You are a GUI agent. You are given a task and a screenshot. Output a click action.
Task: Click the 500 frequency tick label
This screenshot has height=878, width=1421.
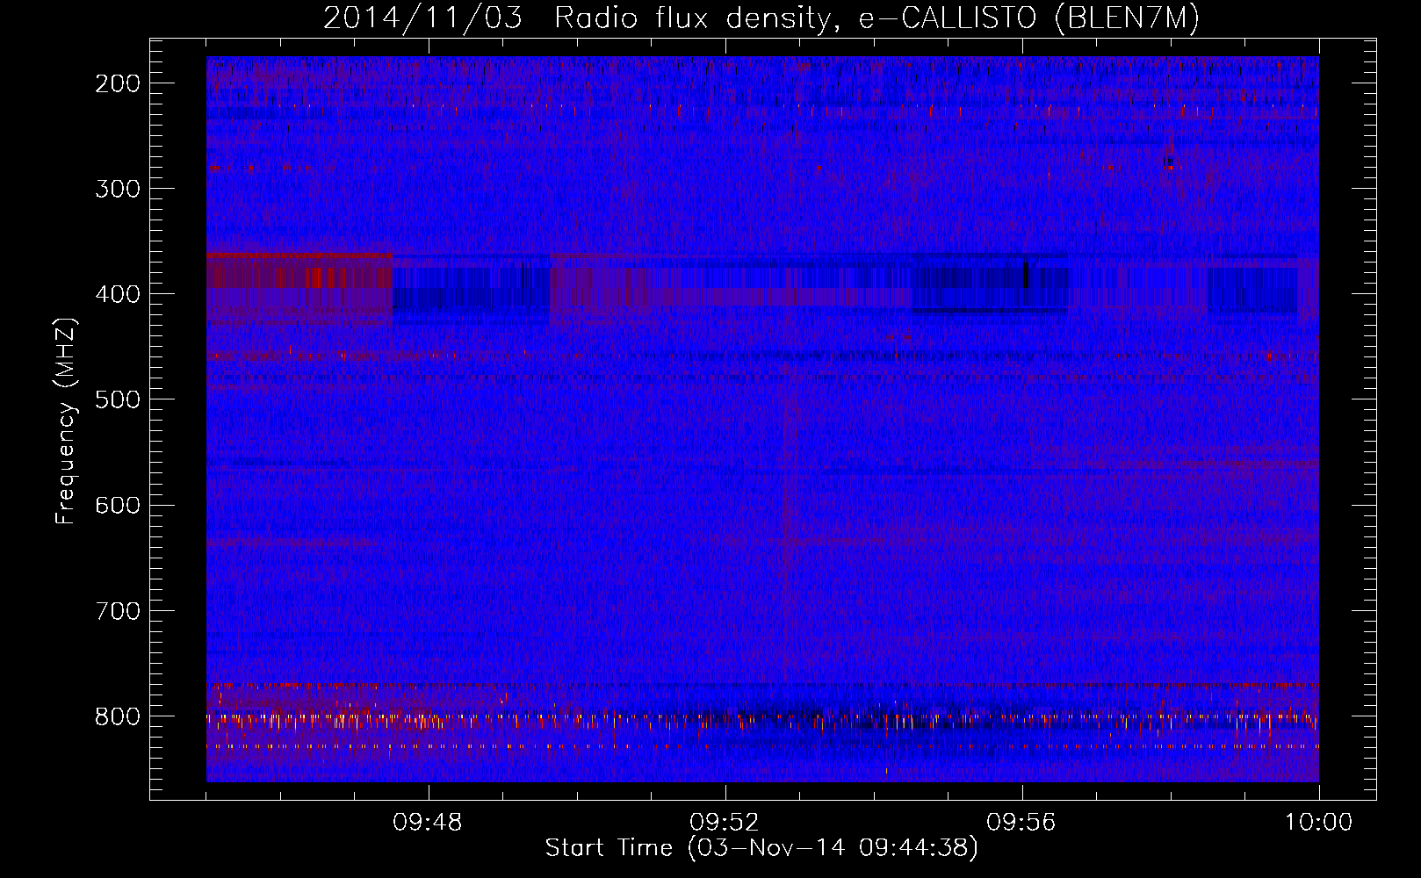click(x=118, y=399)
